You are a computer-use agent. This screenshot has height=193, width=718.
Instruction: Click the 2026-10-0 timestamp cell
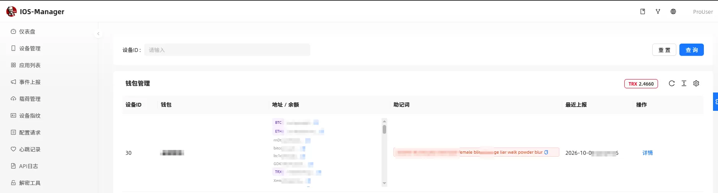[591, 153]
